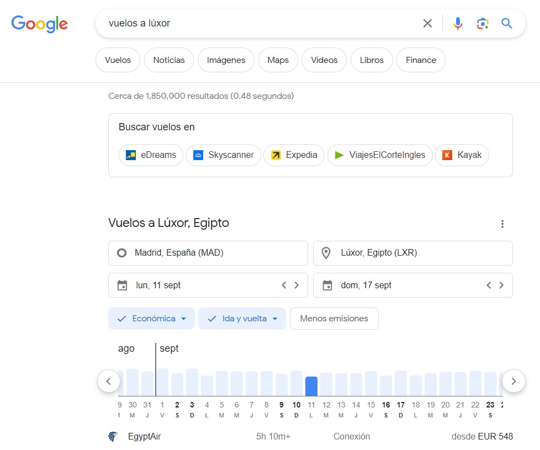This screenshot has height=450, width=540.
Task: Clear the search box with the X icon
Action: click(x=427, y=23)
